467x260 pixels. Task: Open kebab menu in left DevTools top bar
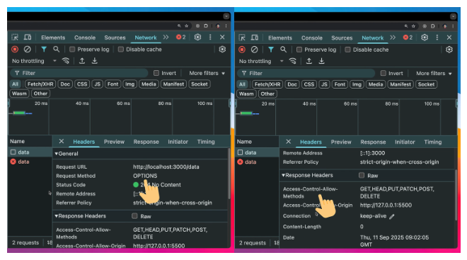click(210, 38)
